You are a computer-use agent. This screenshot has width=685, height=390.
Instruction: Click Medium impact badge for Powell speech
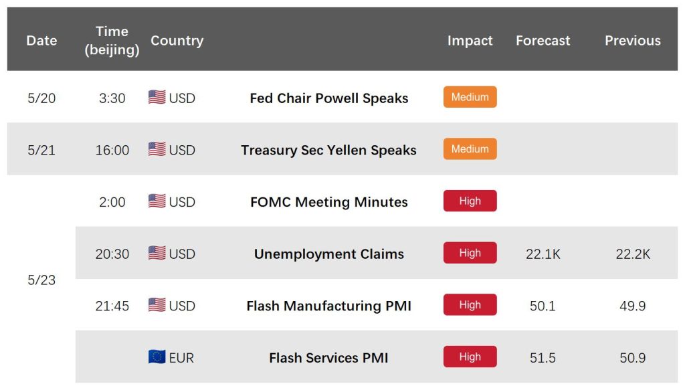tap(470, 97)
